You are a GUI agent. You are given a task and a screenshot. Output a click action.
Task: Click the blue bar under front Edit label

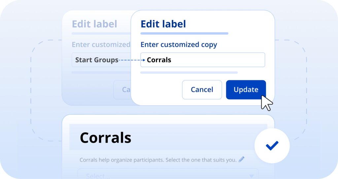point(184,33)
